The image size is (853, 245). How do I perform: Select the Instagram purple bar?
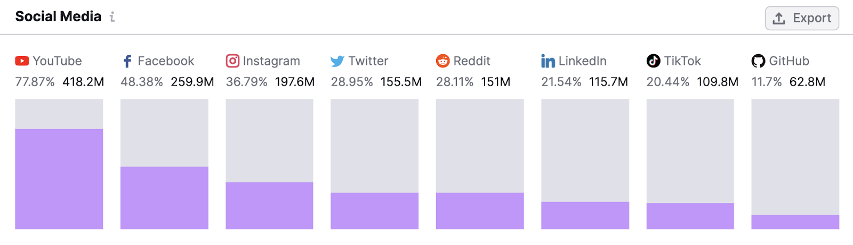coord(269,206)
